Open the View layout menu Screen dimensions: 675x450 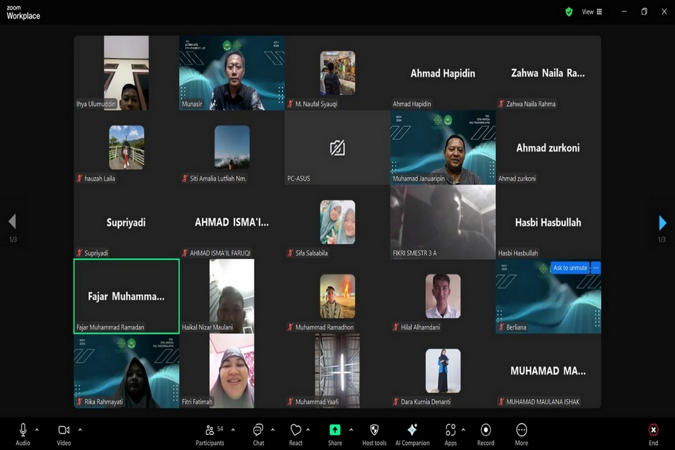592,12
